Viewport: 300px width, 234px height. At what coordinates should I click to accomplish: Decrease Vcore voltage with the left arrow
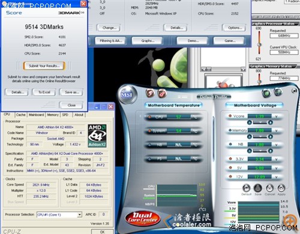click(250, 122)
